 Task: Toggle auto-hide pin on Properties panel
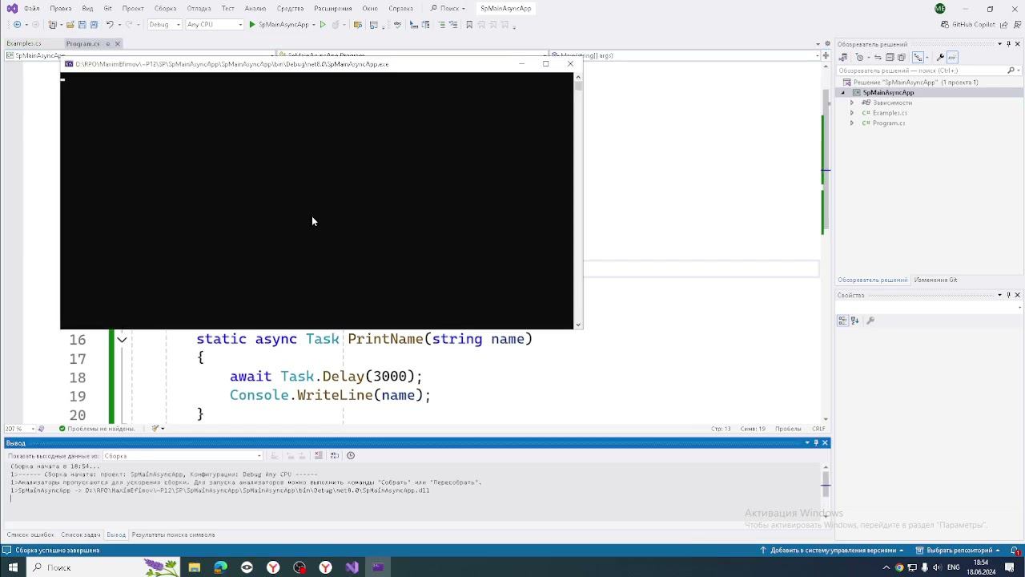(1008, 295)
